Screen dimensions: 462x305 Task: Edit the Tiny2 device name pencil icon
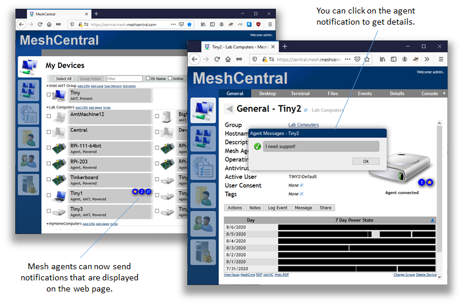point(305,110)
